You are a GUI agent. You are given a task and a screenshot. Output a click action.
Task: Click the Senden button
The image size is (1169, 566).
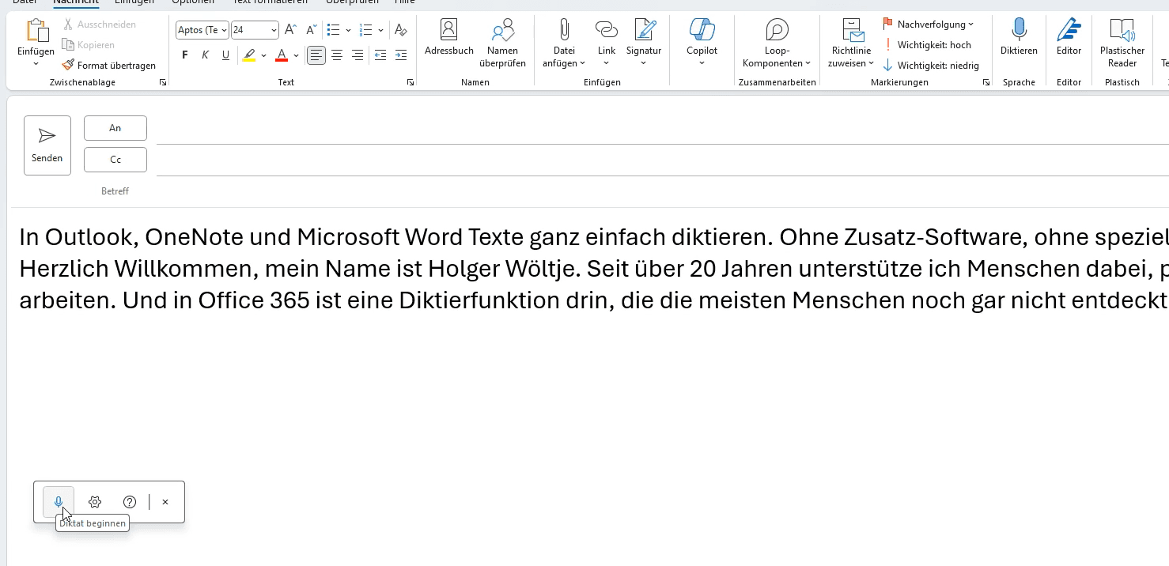click(47, 145)
